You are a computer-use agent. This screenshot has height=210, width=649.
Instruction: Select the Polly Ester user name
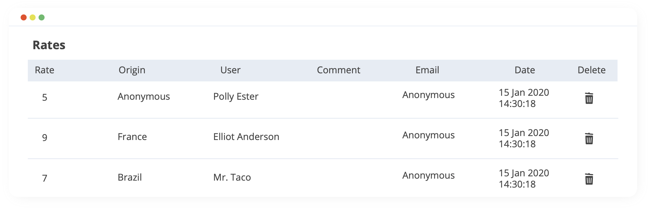pos(236,97)
